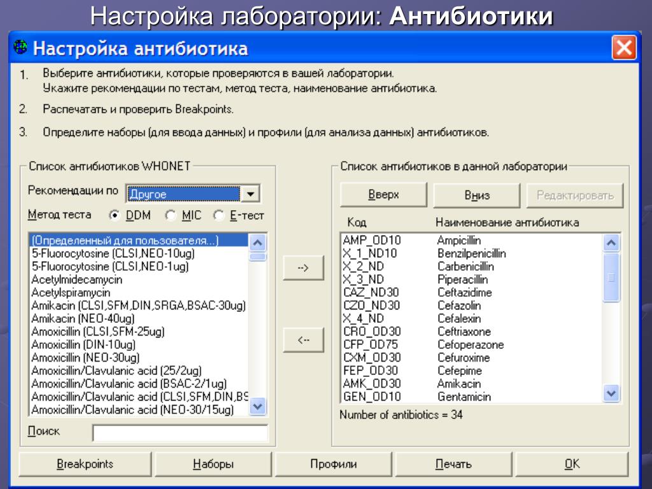Select CAZ_ND30 Ceftazidime row

[x=472, y=292]
